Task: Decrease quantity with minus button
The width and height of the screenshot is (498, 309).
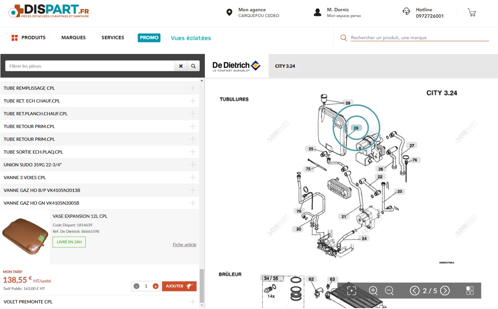Action: click(x=137, y=286)
